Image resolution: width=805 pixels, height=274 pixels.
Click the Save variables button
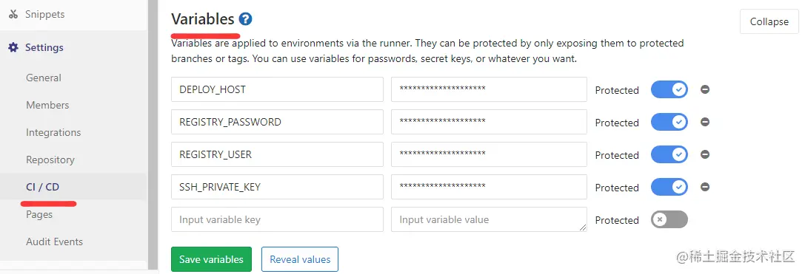(211, 259)
